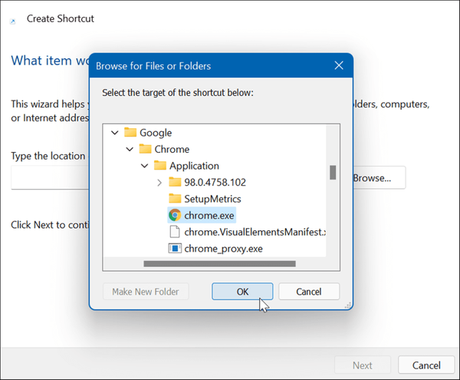
Task: Select the chrome.exe file icon
Action: 175,216
